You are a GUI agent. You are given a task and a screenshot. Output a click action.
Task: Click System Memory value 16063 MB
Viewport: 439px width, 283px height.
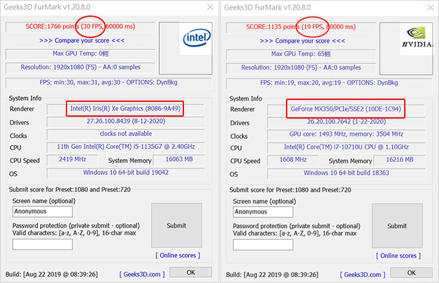coord(179,159)
